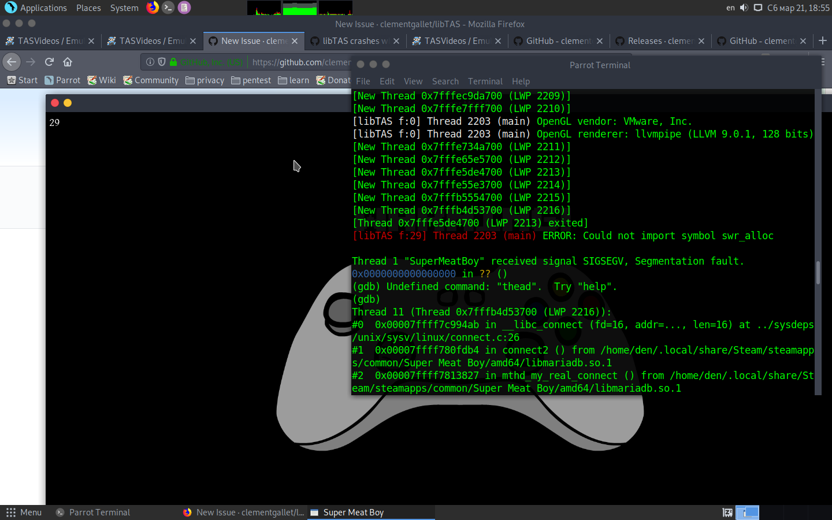
Task: Open the Community bookmark
Action: (151, 80)
